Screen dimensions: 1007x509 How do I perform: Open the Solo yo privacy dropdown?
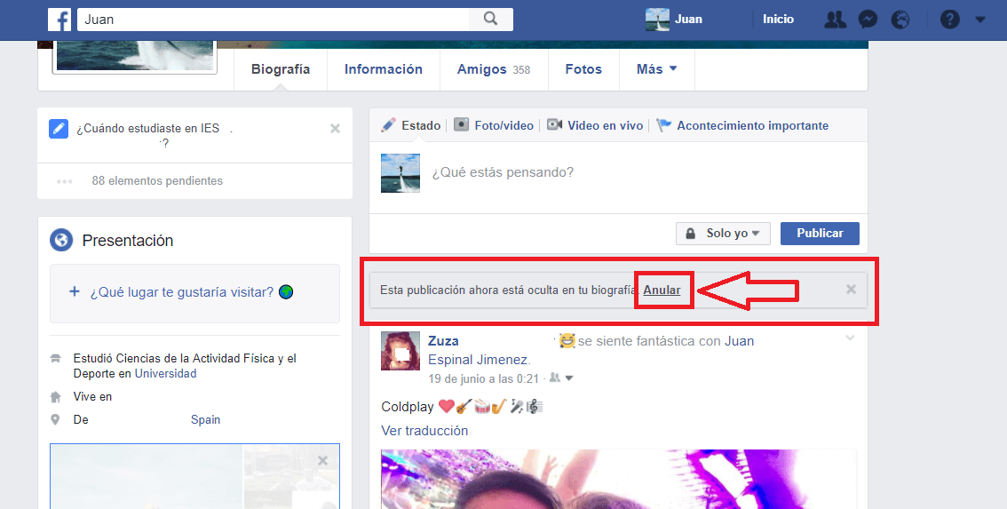coord(723,234)
